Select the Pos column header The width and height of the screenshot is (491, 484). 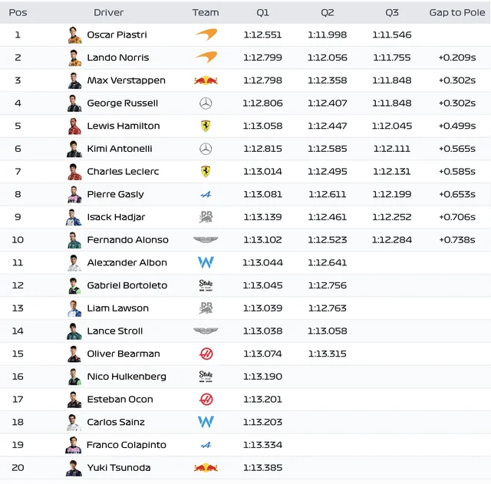tap(18, 12)
